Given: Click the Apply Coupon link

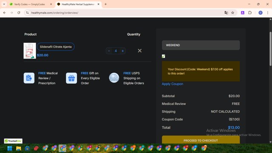Looking at the screenshot, I should pyautogui.click(x=173, y=84).
